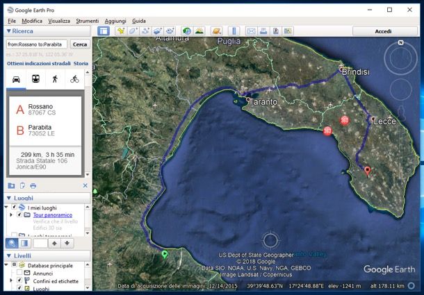Choose the walking directions mode
The width and height of the screenshot is (424, 295).
(x=55, y=79)
